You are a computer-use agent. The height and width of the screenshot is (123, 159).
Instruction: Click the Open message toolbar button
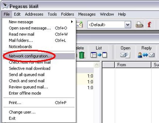coord(125,52)
